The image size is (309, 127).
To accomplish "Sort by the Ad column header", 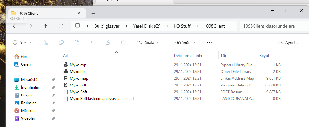I will coord(66,56).
